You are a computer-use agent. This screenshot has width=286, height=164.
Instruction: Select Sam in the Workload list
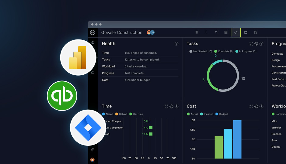(x=274, y=140)
